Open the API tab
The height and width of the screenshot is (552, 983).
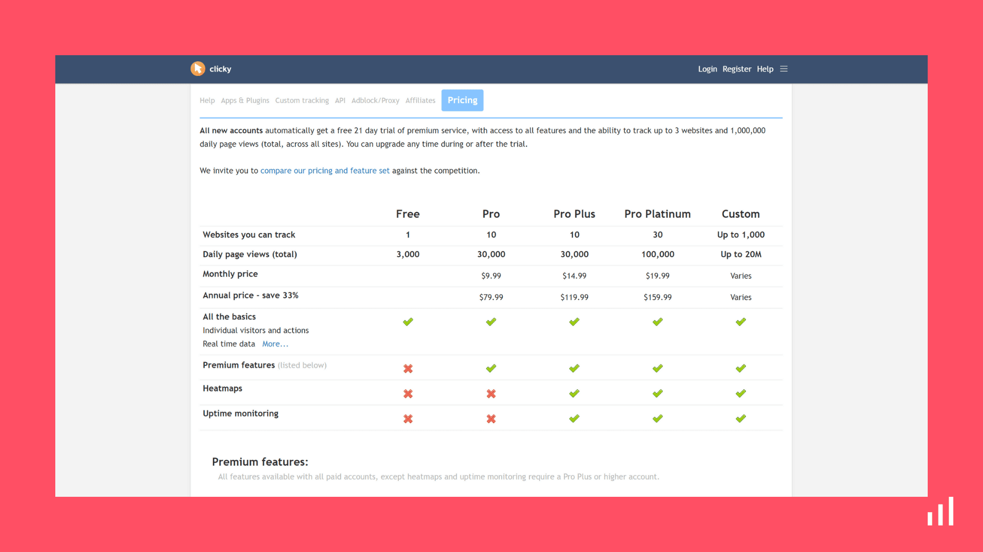click(340, 101)
